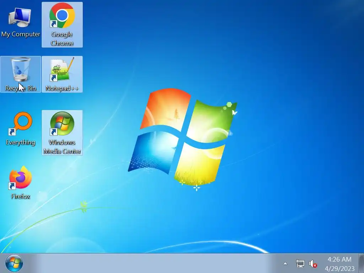The image size is (364, 273).
Task: Show hidden system tray icons arrow
Action: tap(285, 263)
